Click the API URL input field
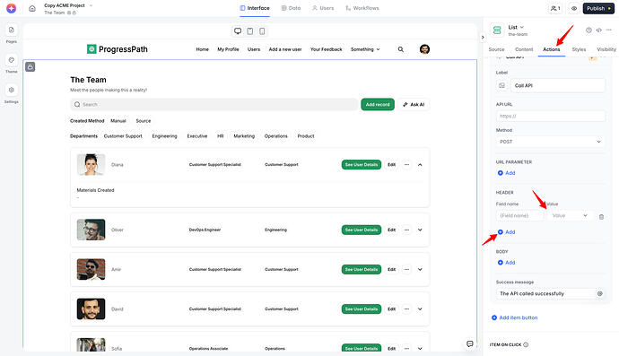 click(550, 116)
